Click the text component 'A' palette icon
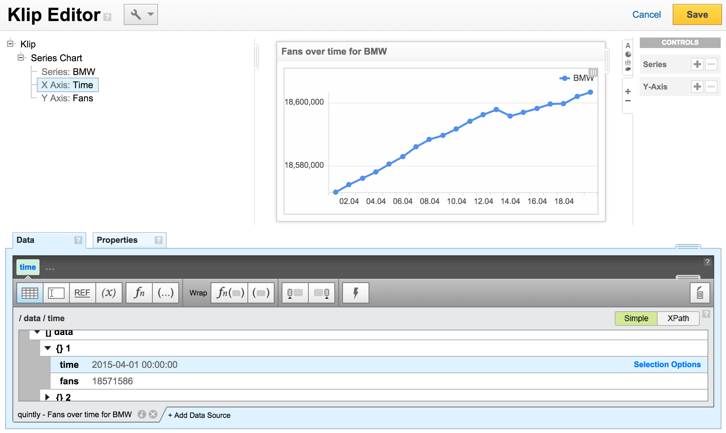The width and height of the screenshot is (726, 433). (x=628, y=46)
